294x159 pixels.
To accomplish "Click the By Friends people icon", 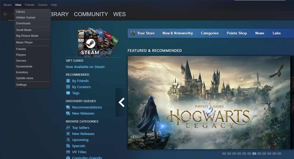I will pyautogui.click(x=68, y=81).
